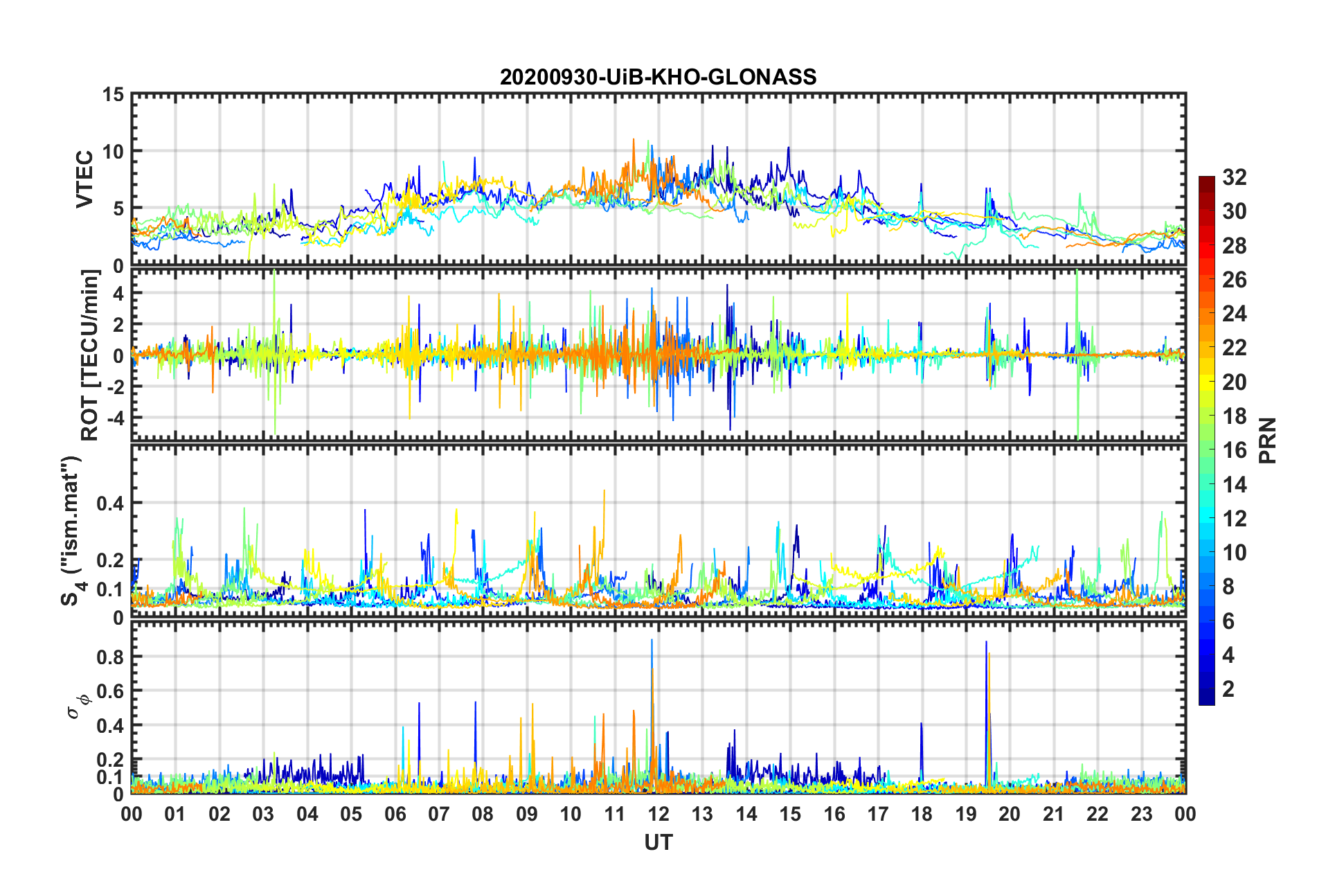Click colorbar tick label 10
The width and height of the screenshot is (1317, 881).
(x=1234, y=553)
